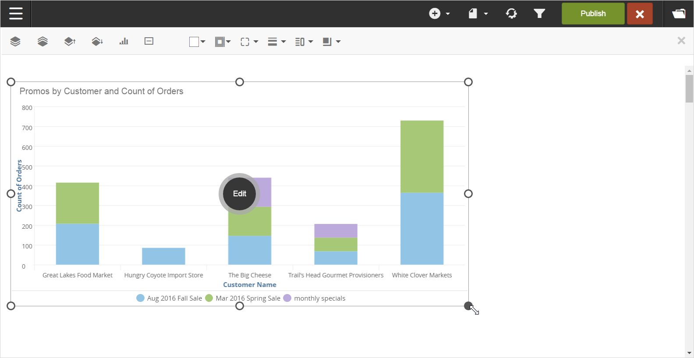Image resolution: width=694 pixels, height=358 pixels.
Task: Click the send backward layer icon
Action: pos(97,42)
